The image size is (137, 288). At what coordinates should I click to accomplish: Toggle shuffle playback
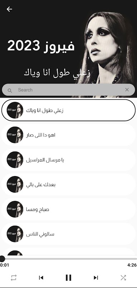pyautogui.click(x=123, y=278)
